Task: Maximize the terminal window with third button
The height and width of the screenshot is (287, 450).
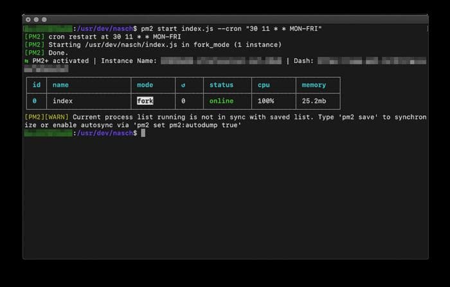Action: pos(44,19)
